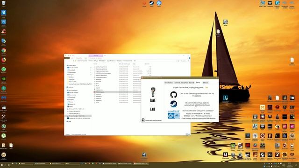Screen dimensions: 299x168
Task: Open the About tab
Action: pos(206,83)
